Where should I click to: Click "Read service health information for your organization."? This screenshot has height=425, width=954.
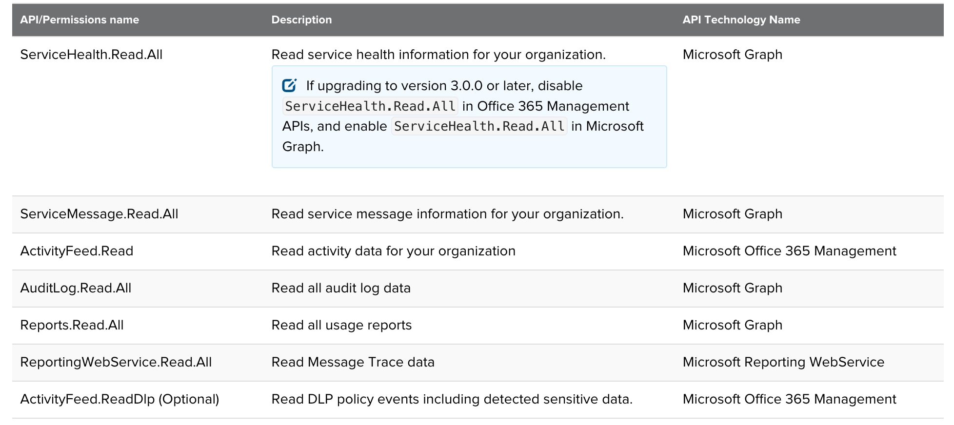438,55
